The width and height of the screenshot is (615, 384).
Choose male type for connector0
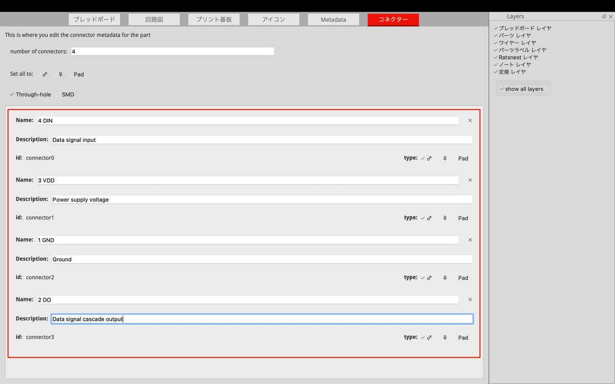[426, 159]
